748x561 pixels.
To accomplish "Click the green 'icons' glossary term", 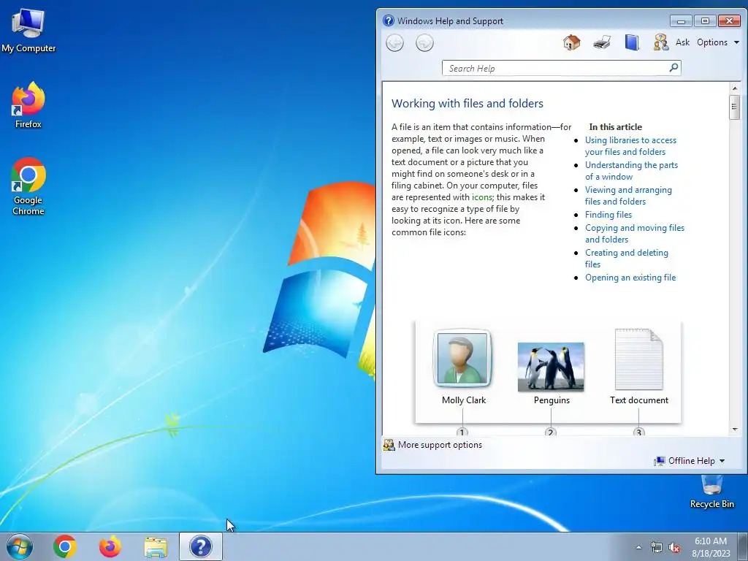I will tap(481, 197).
